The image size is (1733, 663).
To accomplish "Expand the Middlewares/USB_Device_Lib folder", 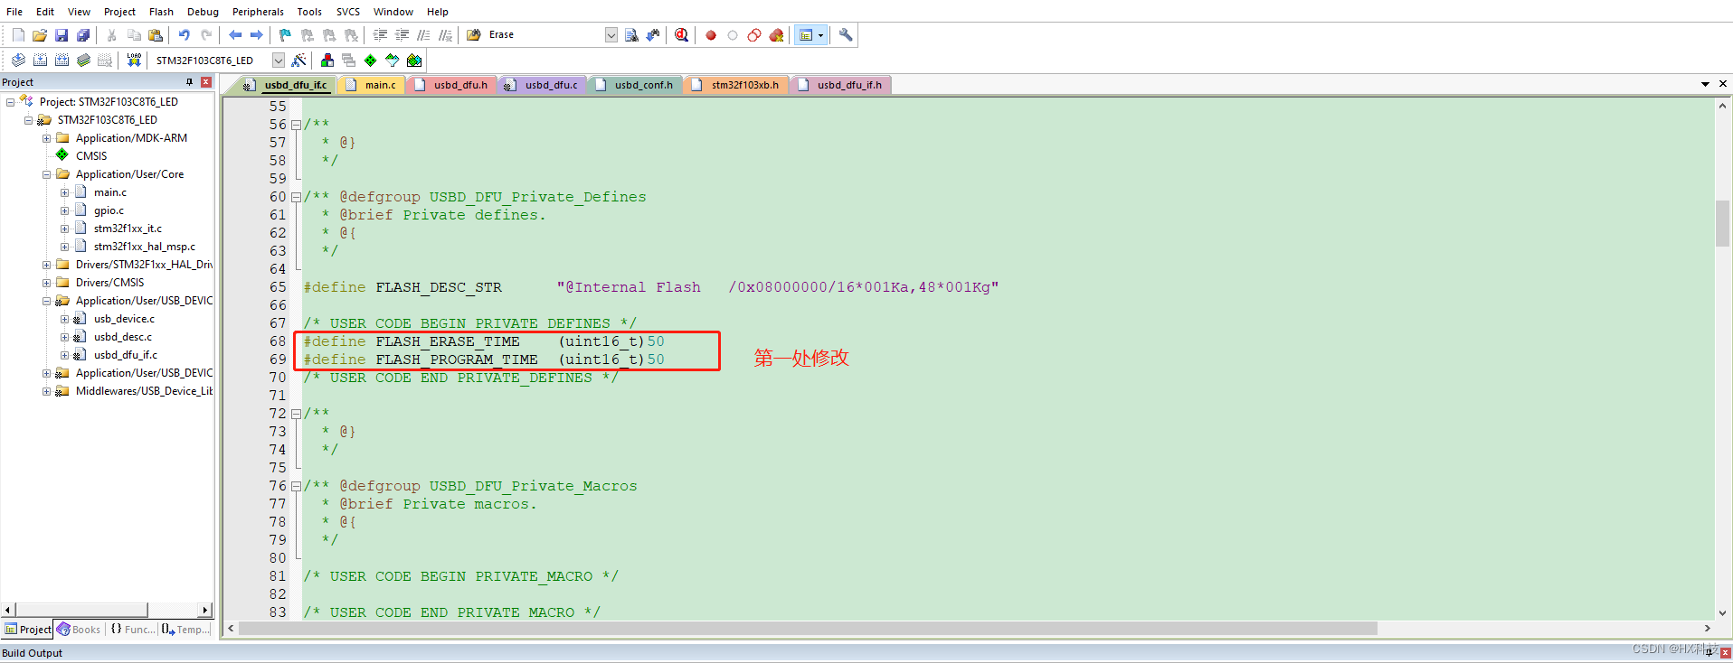I will 47,391.
